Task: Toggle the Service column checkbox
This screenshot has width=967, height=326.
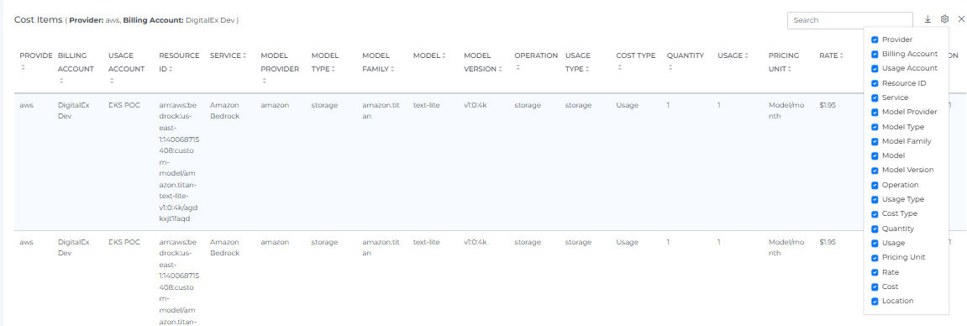Action: pyautogui.click(x=875, y=98)
